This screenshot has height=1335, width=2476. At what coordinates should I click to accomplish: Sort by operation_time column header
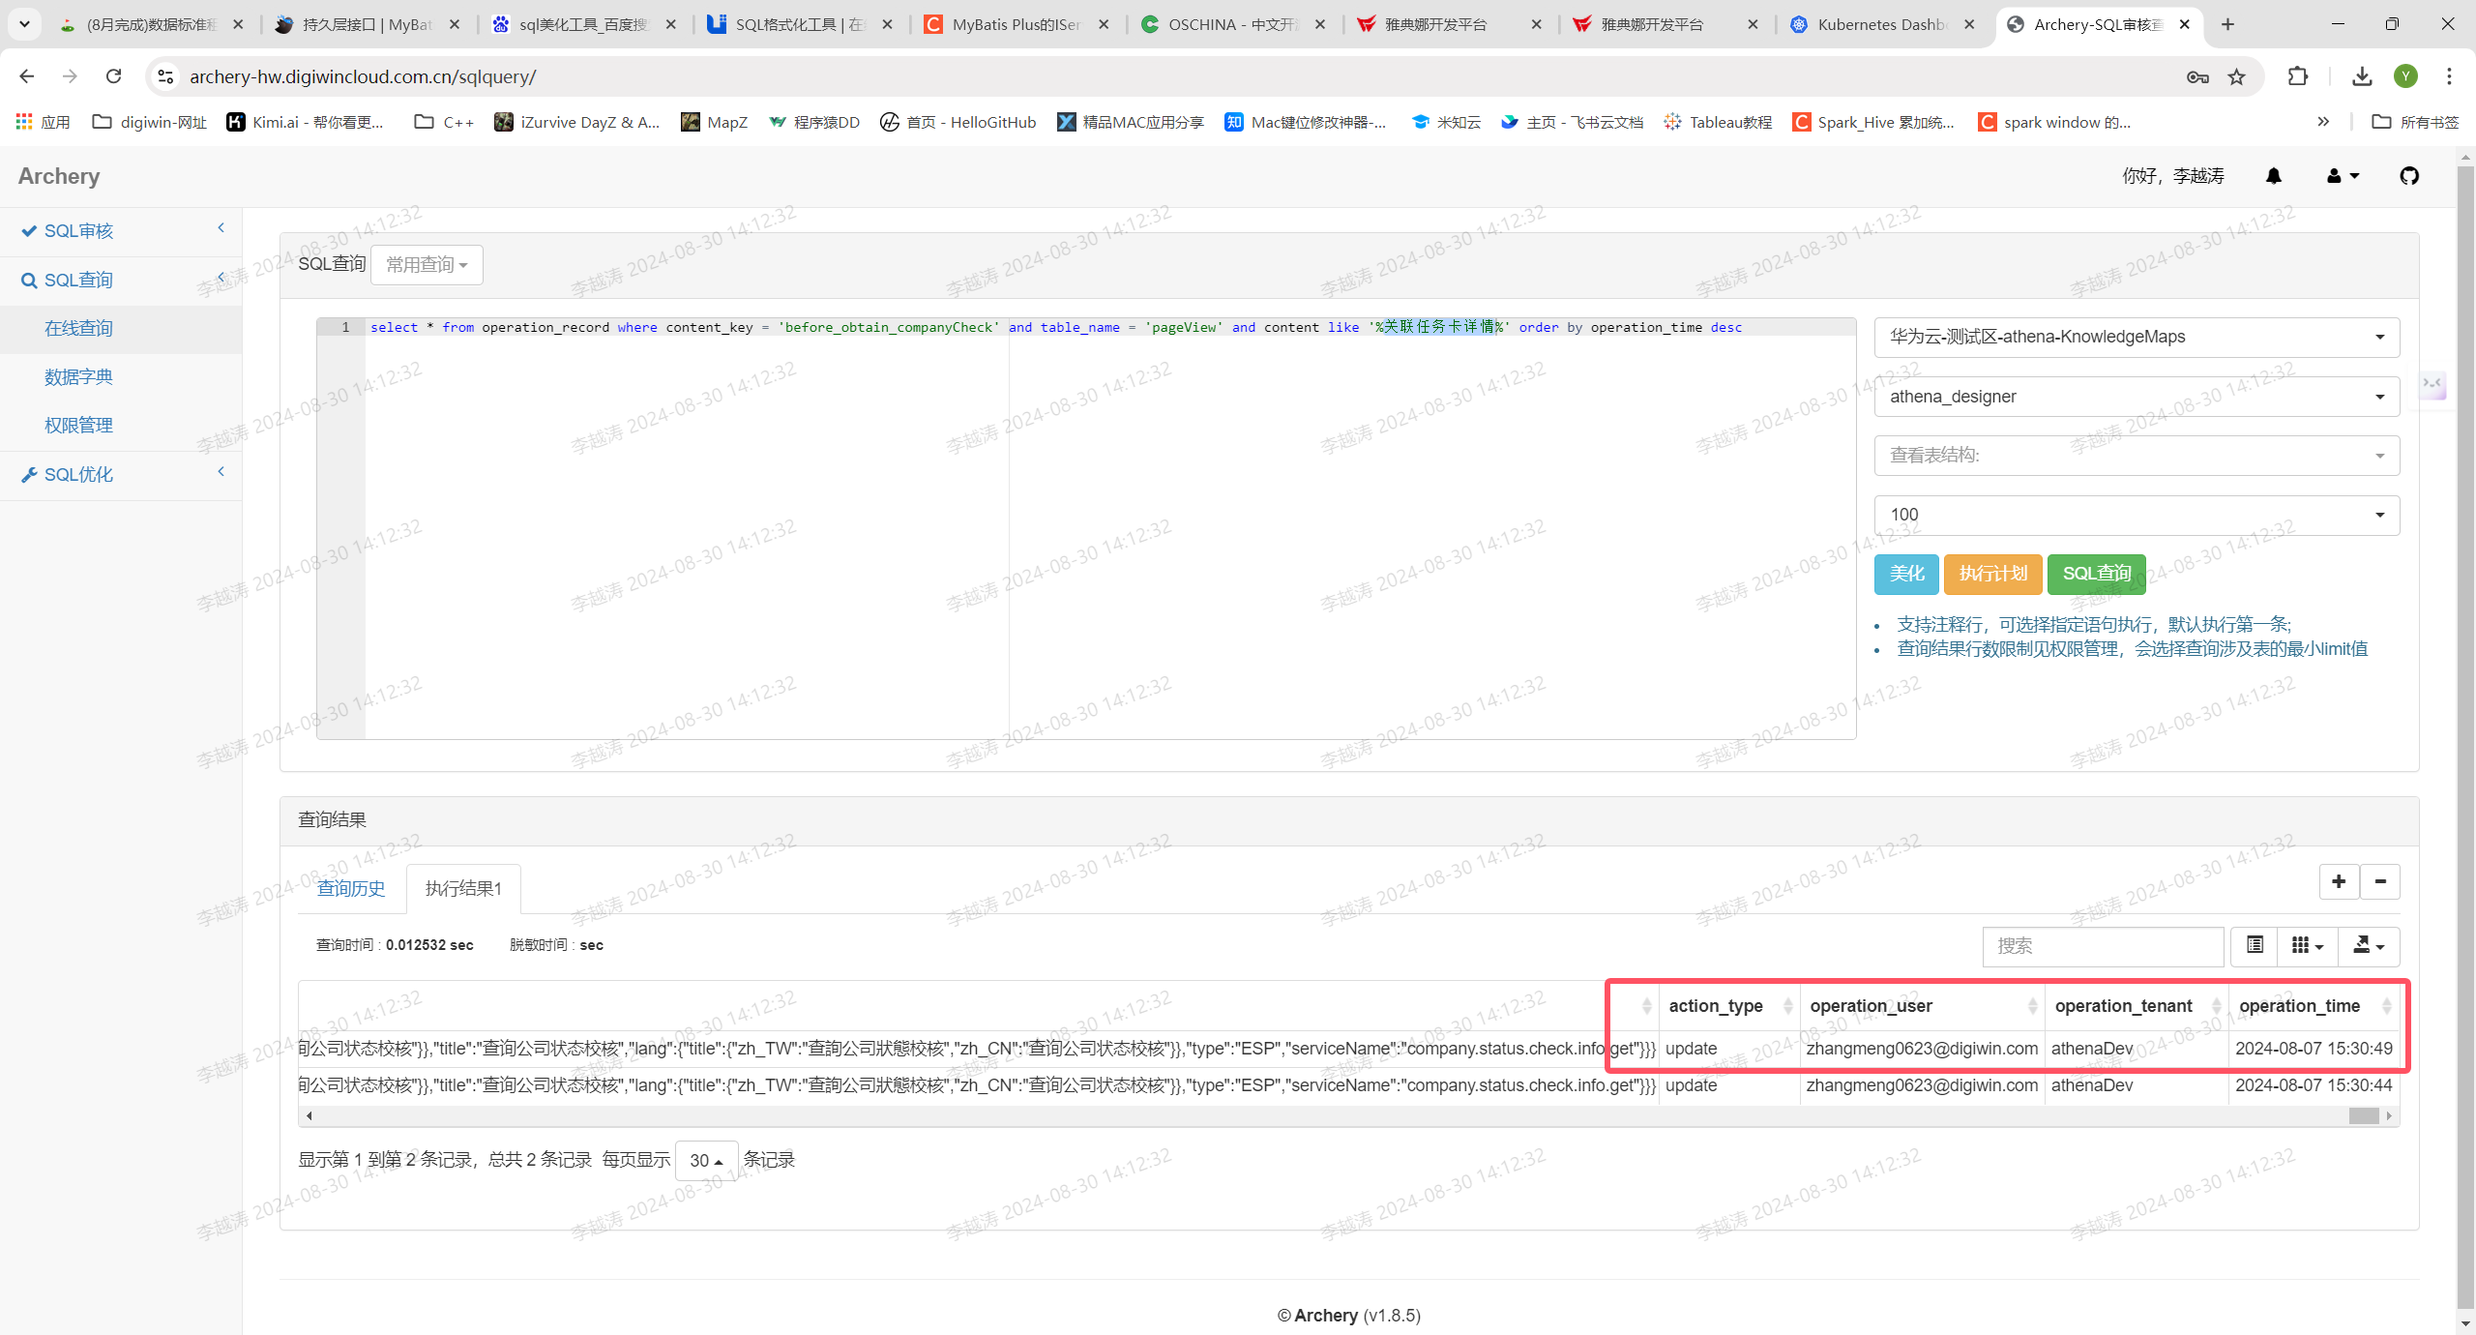point(2314,1006)
